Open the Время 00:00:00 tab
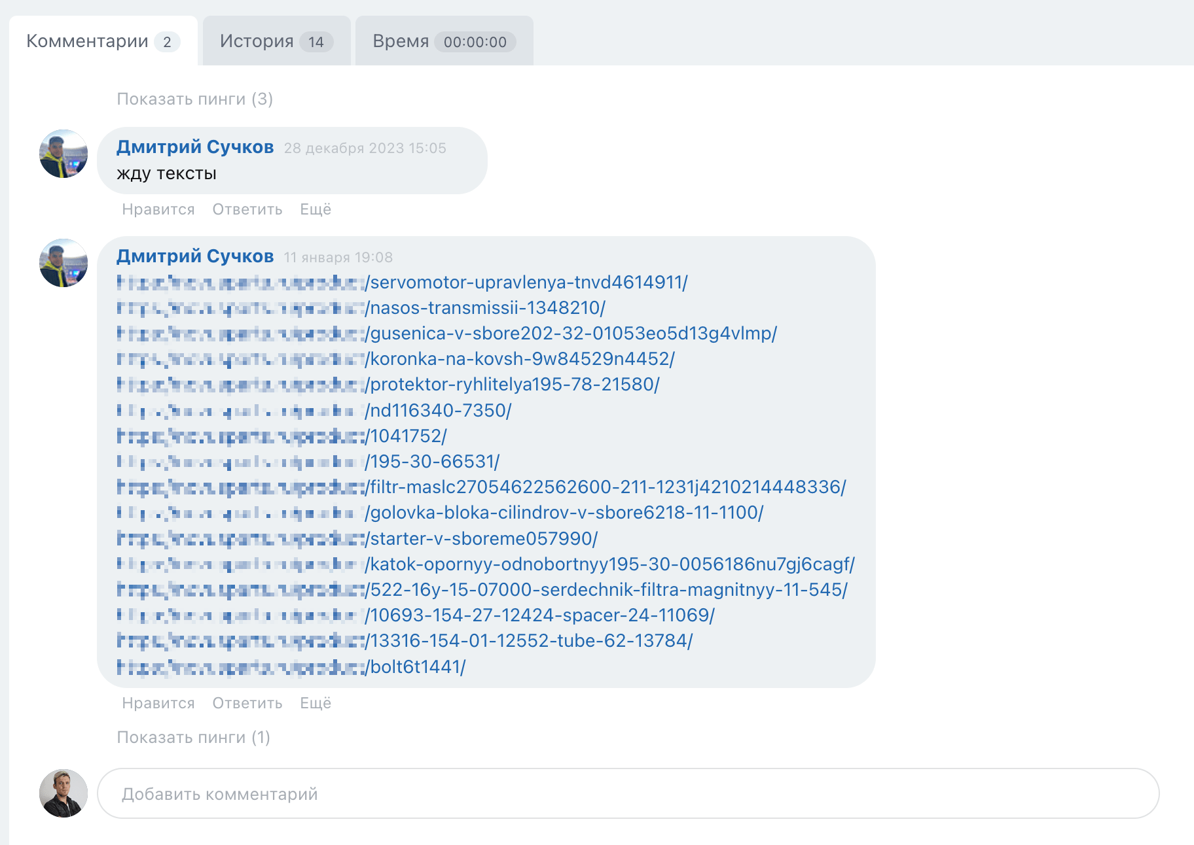The width and height of the screenshot is (1194, 845). click(443, 41)
